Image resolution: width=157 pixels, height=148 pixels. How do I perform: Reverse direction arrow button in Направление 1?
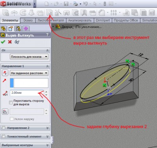pyautogui.click(x=5, y=73)
